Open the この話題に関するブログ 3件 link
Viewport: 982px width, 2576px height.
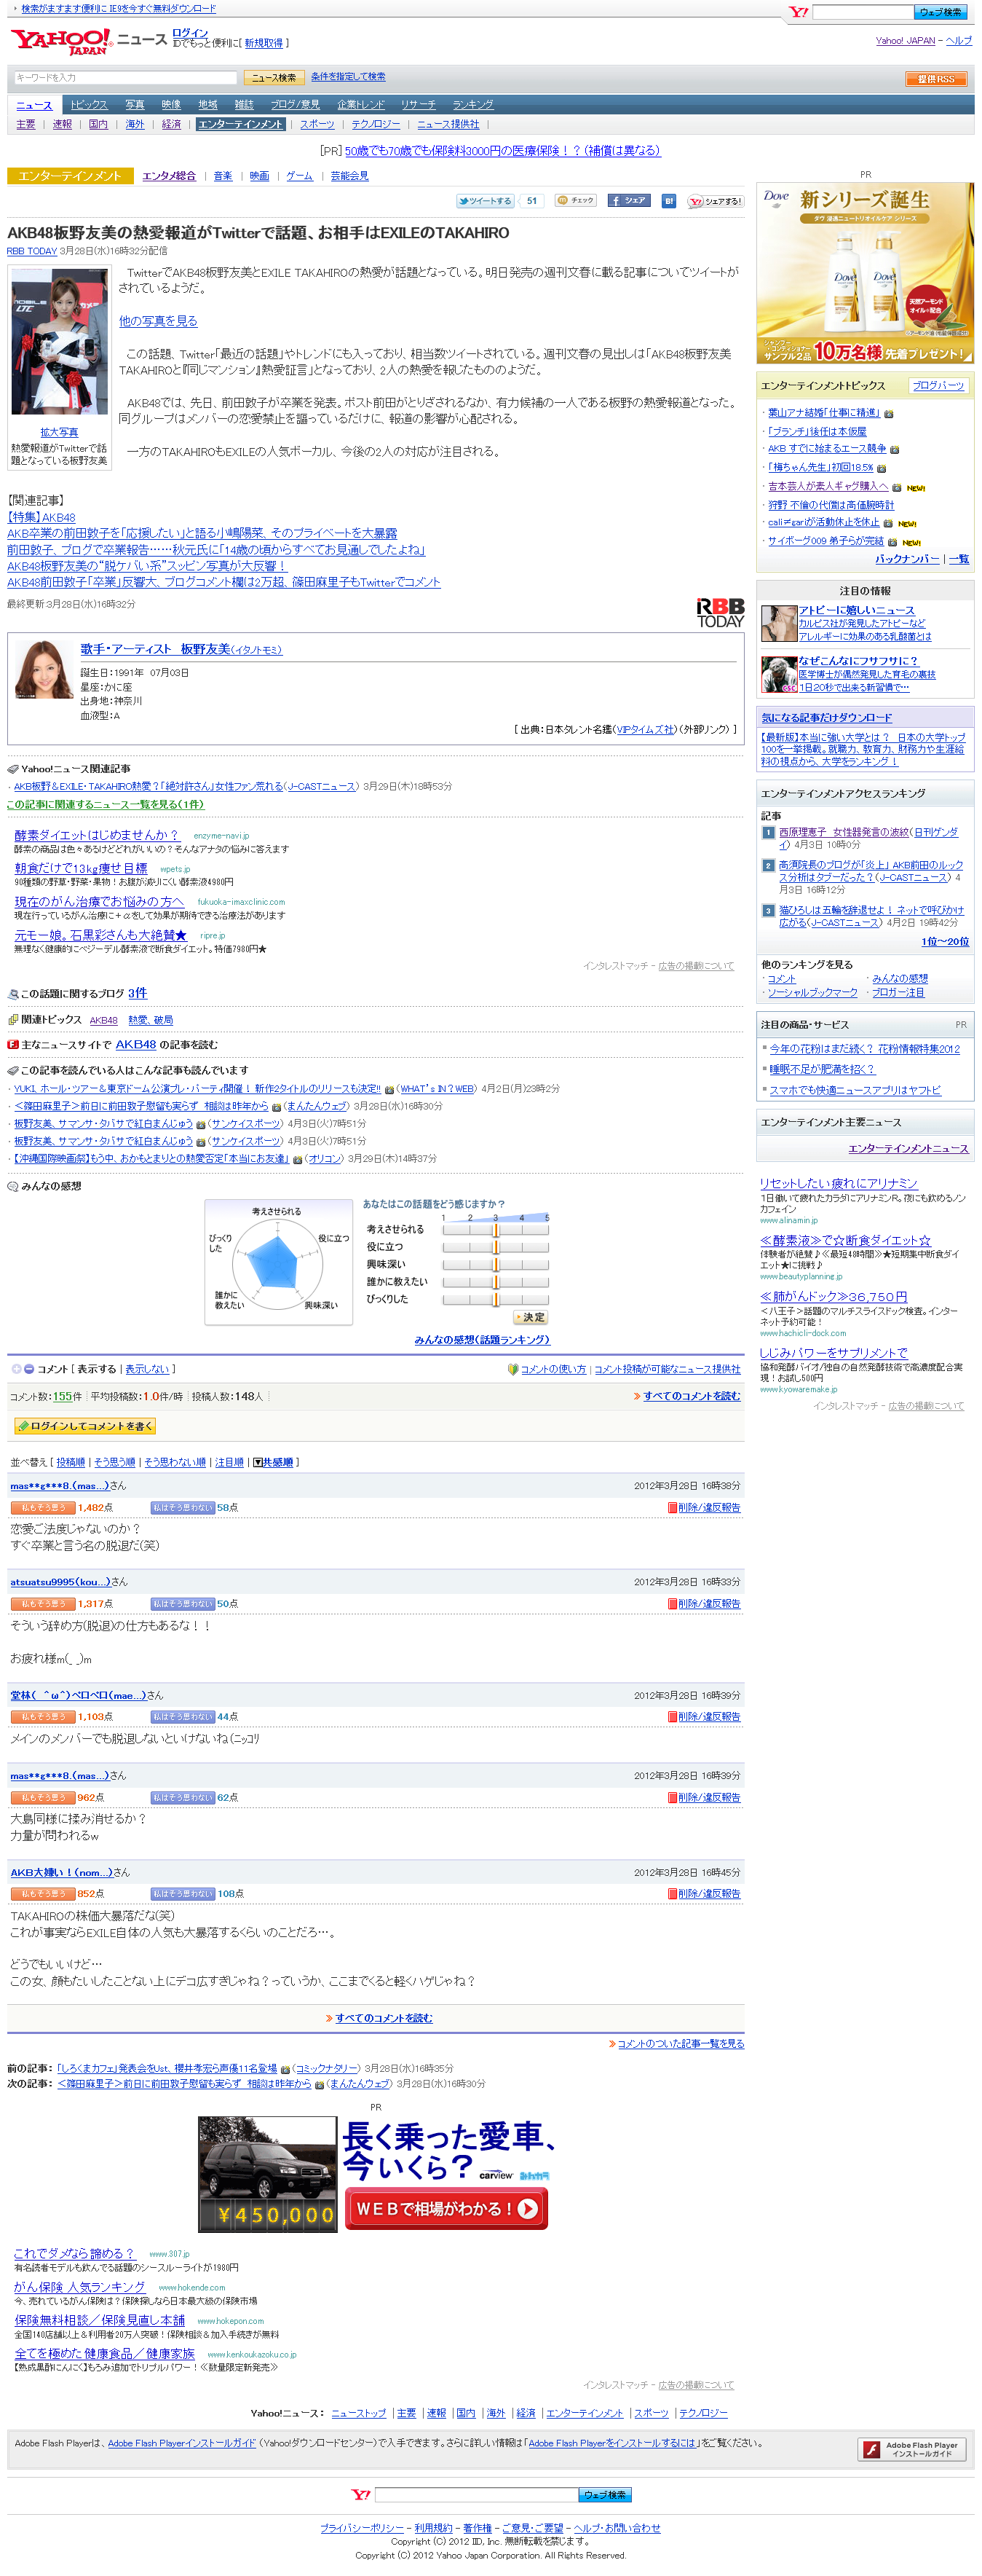coord(138,993)
